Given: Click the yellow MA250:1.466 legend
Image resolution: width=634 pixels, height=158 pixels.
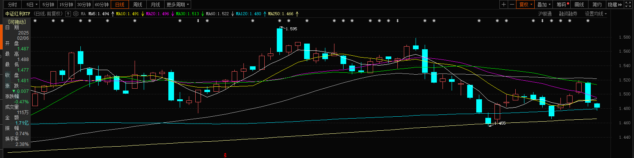Looking at the screenshot, I should pyautogui.click(x=281, y=14).
